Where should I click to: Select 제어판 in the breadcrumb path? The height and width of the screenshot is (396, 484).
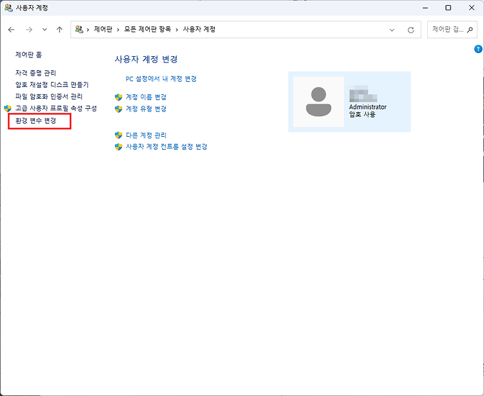click(x=103, y=29)
